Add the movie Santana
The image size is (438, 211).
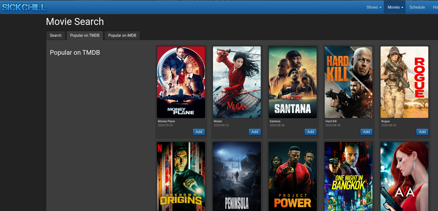tap(310, 132)
